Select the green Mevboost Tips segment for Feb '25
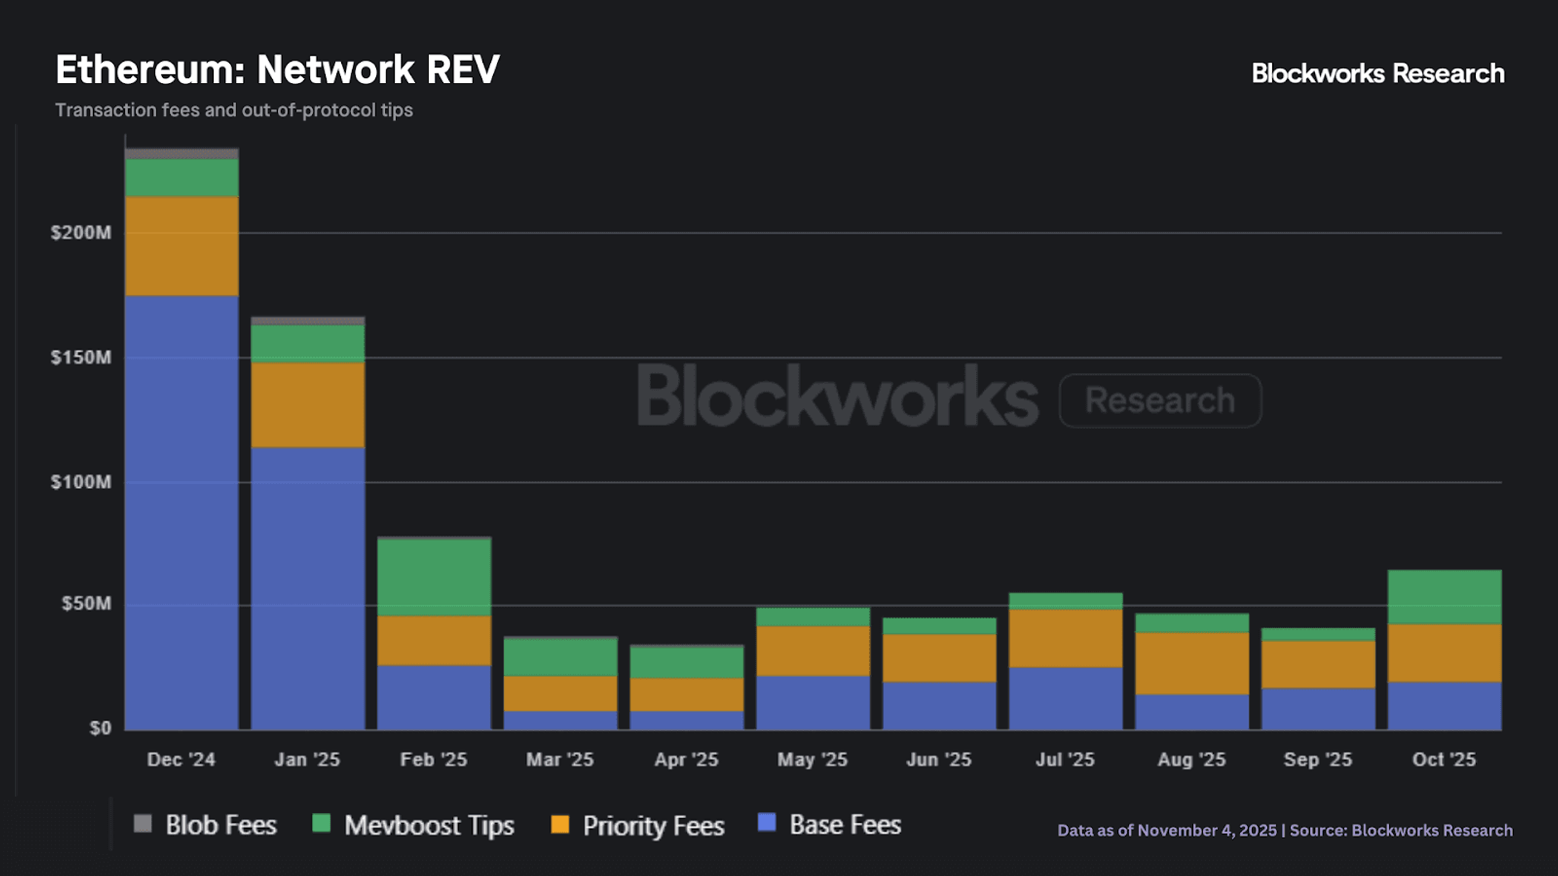 click(x=434, y=578)
